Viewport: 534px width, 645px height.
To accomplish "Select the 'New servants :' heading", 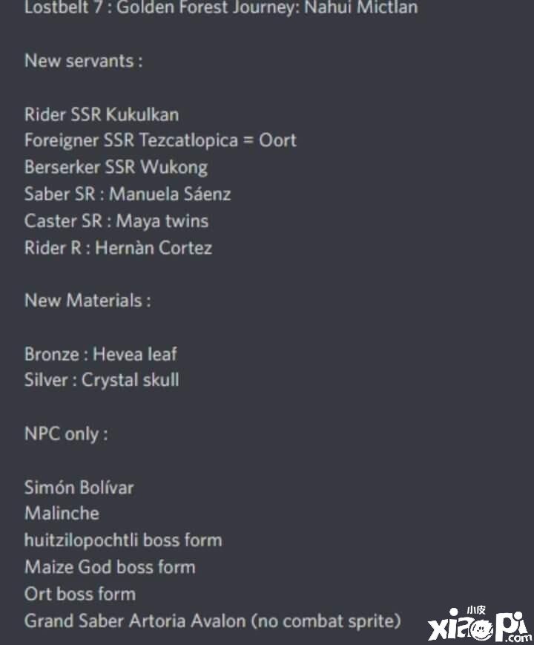I will point(84,61).
